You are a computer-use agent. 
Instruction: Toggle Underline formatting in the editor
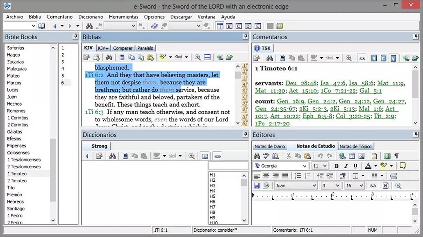[x=355, y=166]
